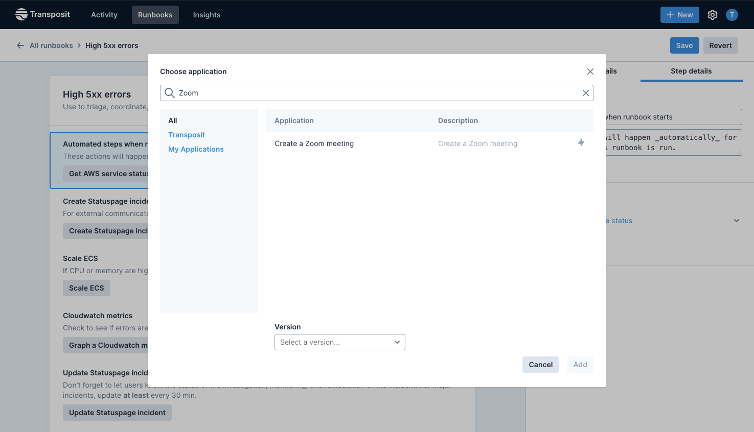The image size is (754, 432).
Task: Click the High 5xx errors breadcrumb
Action: tap(111, 45)
